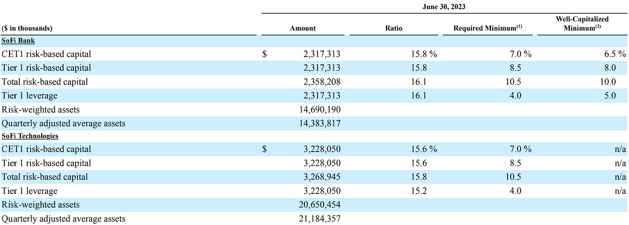
Task: Select ratio 15.6 in SoFi Technologies Tier 1 risk-based row
Action: pos(419,163)
